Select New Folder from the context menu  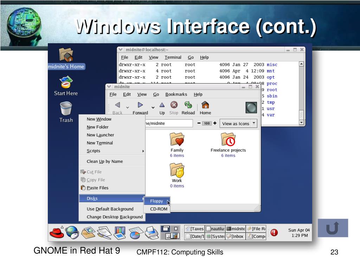point(112,127)
